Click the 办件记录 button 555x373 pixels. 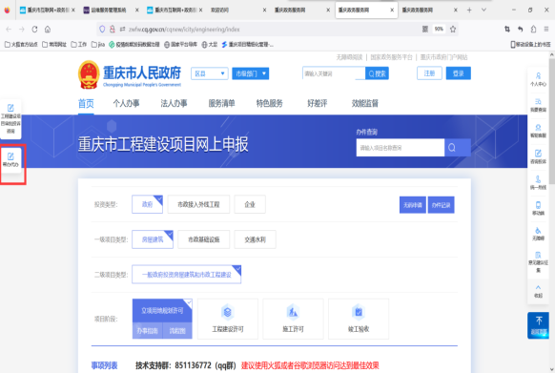click(441, 205)
